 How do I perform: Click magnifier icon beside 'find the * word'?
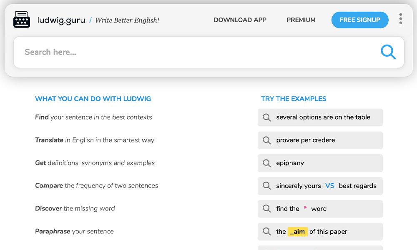tap(267, 209)
